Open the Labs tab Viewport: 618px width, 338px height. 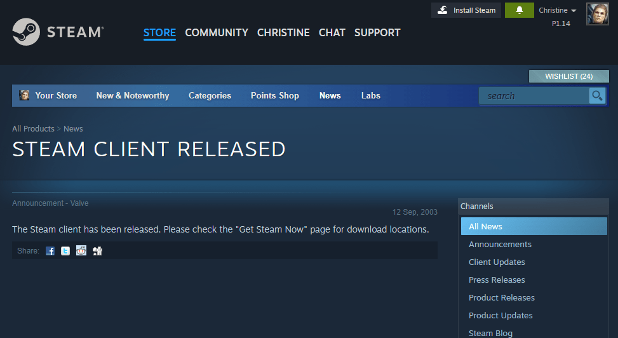[371, 95]
